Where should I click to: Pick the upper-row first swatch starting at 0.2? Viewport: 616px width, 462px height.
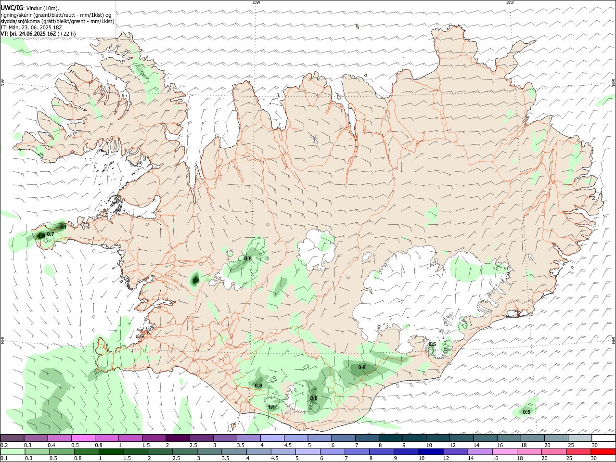click(x=12, y=438)
